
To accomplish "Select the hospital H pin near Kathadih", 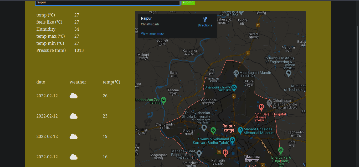I will coord(225,153).
